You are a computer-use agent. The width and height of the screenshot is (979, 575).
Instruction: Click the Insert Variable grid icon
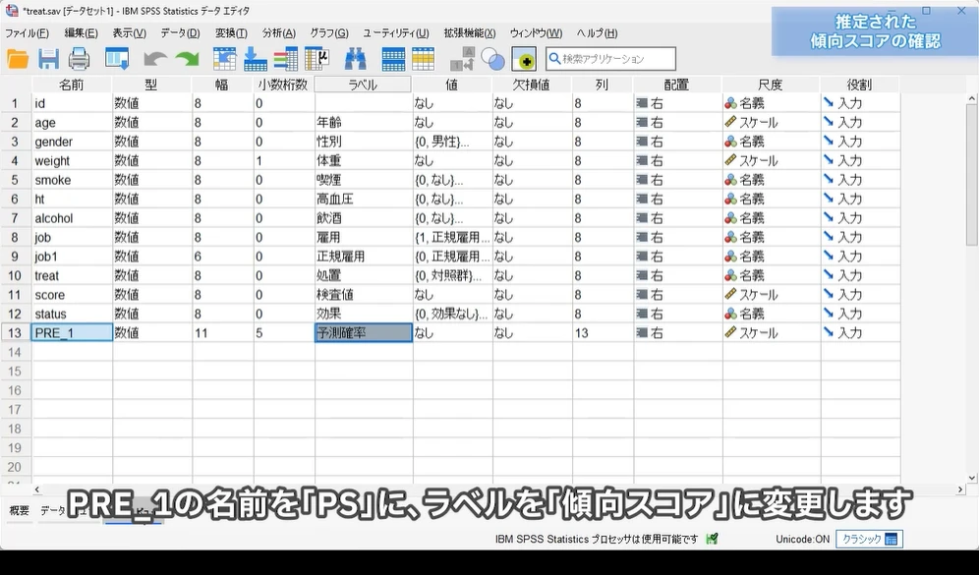[x=424, y=59]
